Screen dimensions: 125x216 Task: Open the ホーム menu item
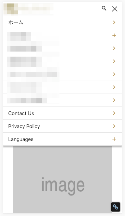(x=62, y=22)
